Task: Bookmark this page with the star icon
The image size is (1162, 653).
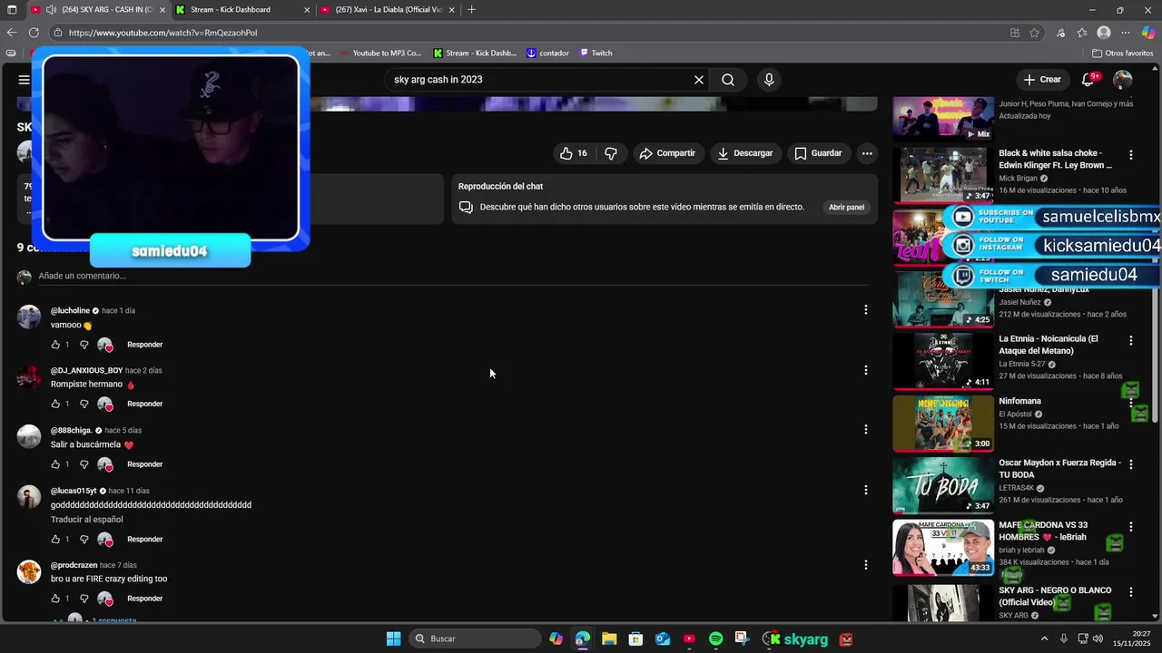Action: tap(1034, 33)
